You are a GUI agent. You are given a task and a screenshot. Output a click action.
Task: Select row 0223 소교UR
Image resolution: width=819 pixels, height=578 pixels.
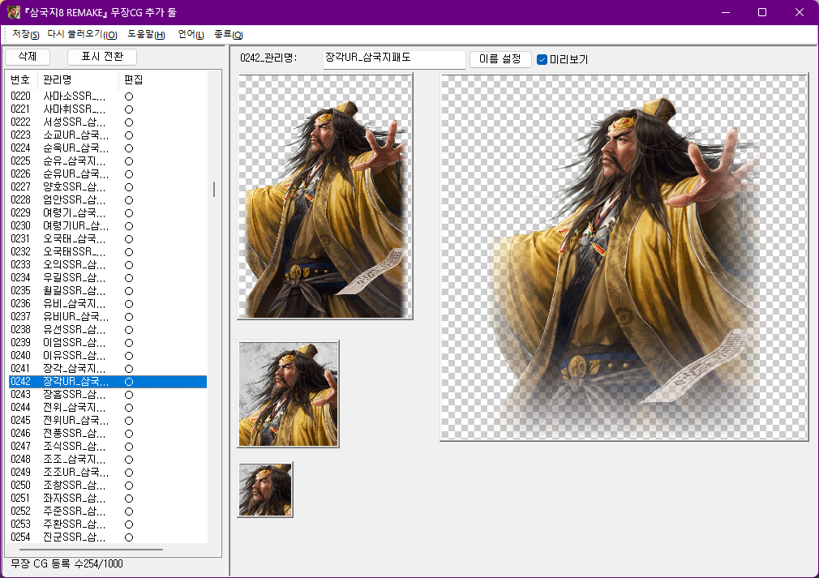point(108,135)
